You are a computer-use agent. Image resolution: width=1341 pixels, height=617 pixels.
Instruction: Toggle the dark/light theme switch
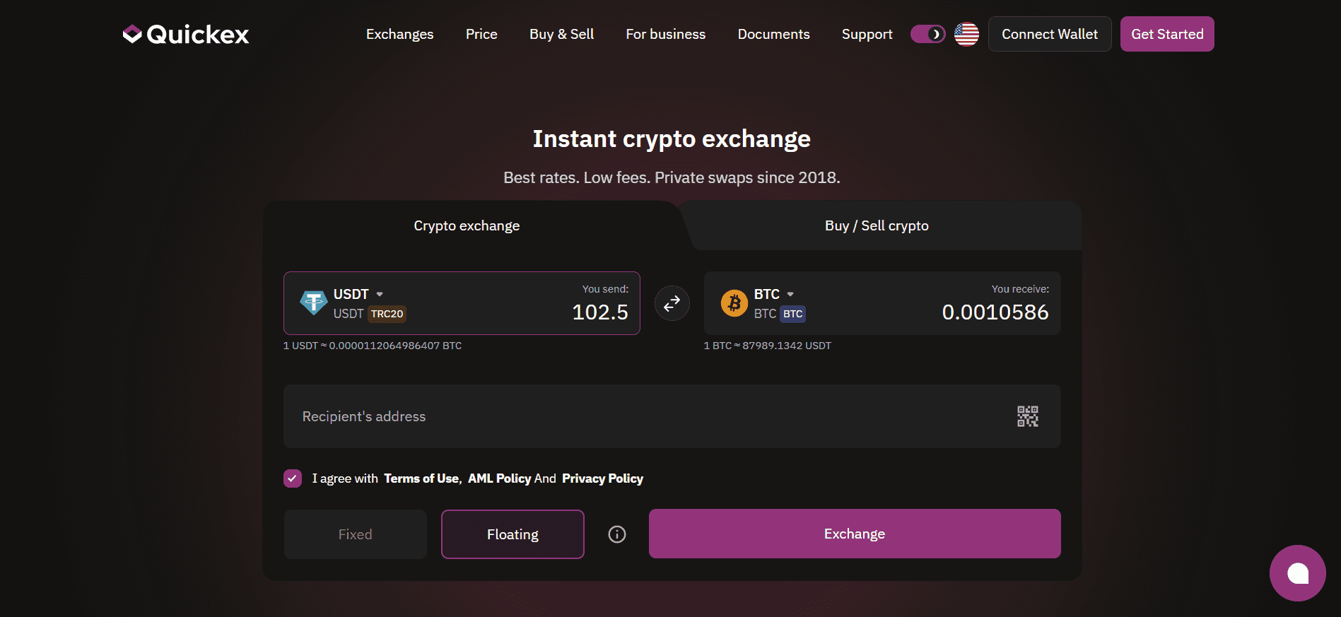click(x=927, y=33)
